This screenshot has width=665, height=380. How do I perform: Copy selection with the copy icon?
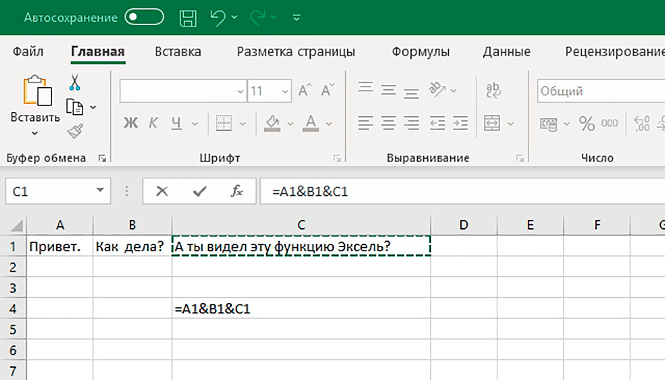pyautogui.click(x=75, y=107)
